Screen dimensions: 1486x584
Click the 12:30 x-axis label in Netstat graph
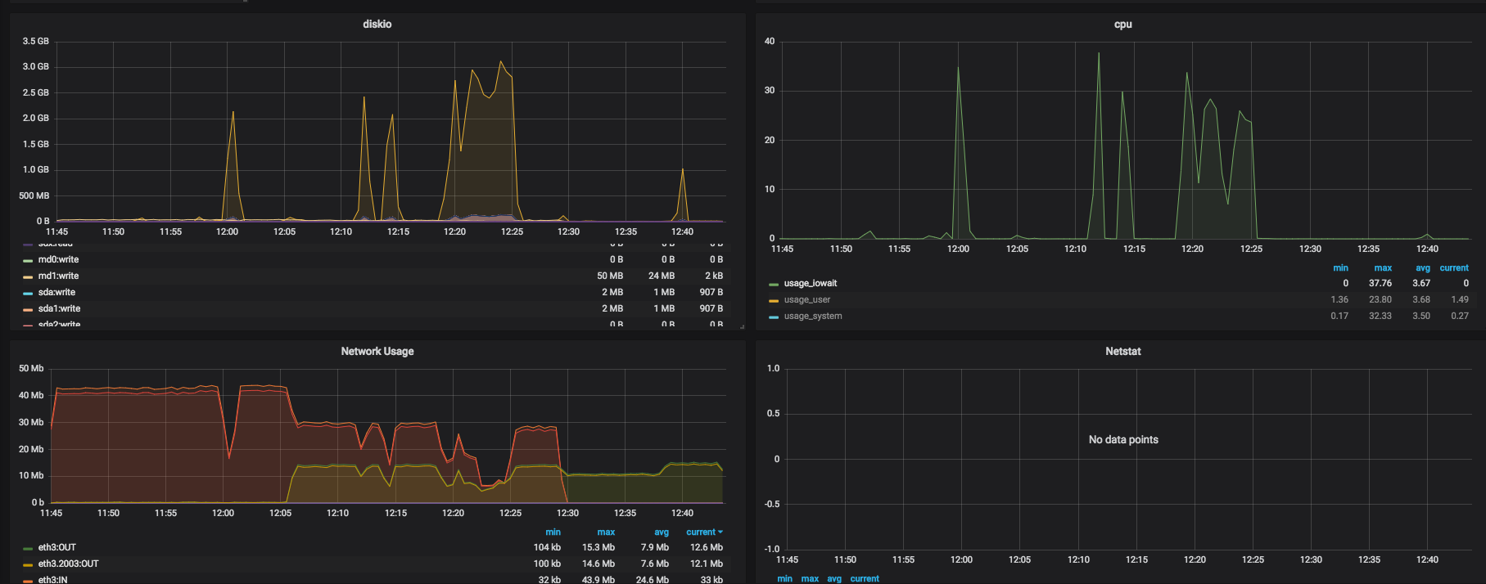[x=1311, y=560]
